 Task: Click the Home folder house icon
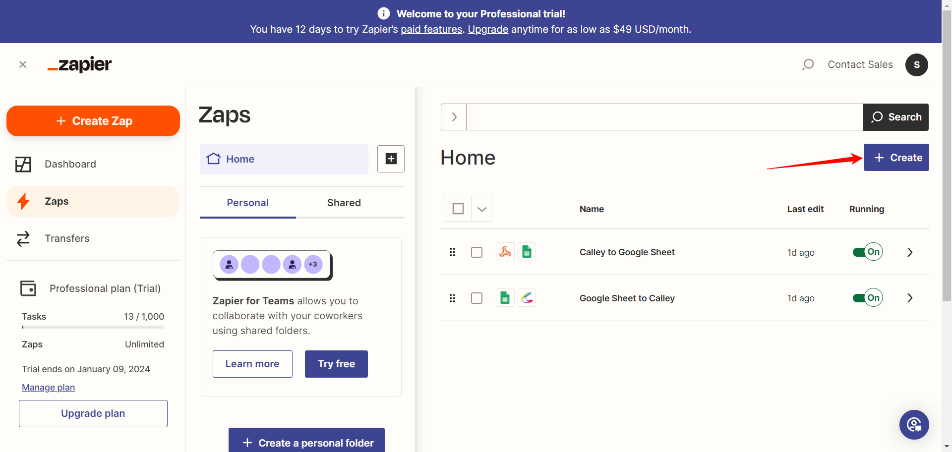pos(214,159)
